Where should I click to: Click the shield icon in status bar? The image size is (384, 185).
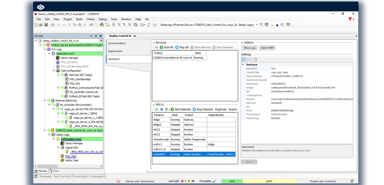[x=352, y=181]
